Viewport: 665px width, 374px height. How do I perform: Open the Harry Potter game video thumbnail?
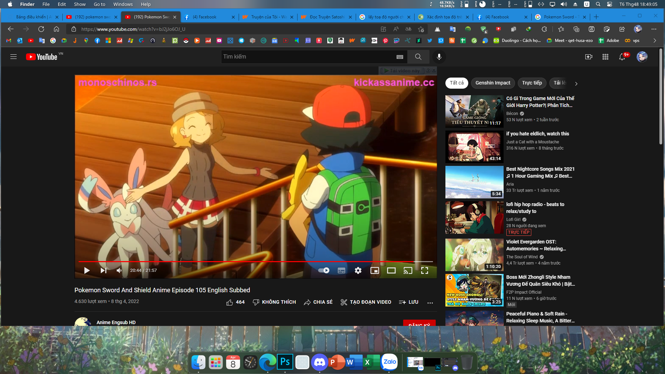[x=475, y=112]
